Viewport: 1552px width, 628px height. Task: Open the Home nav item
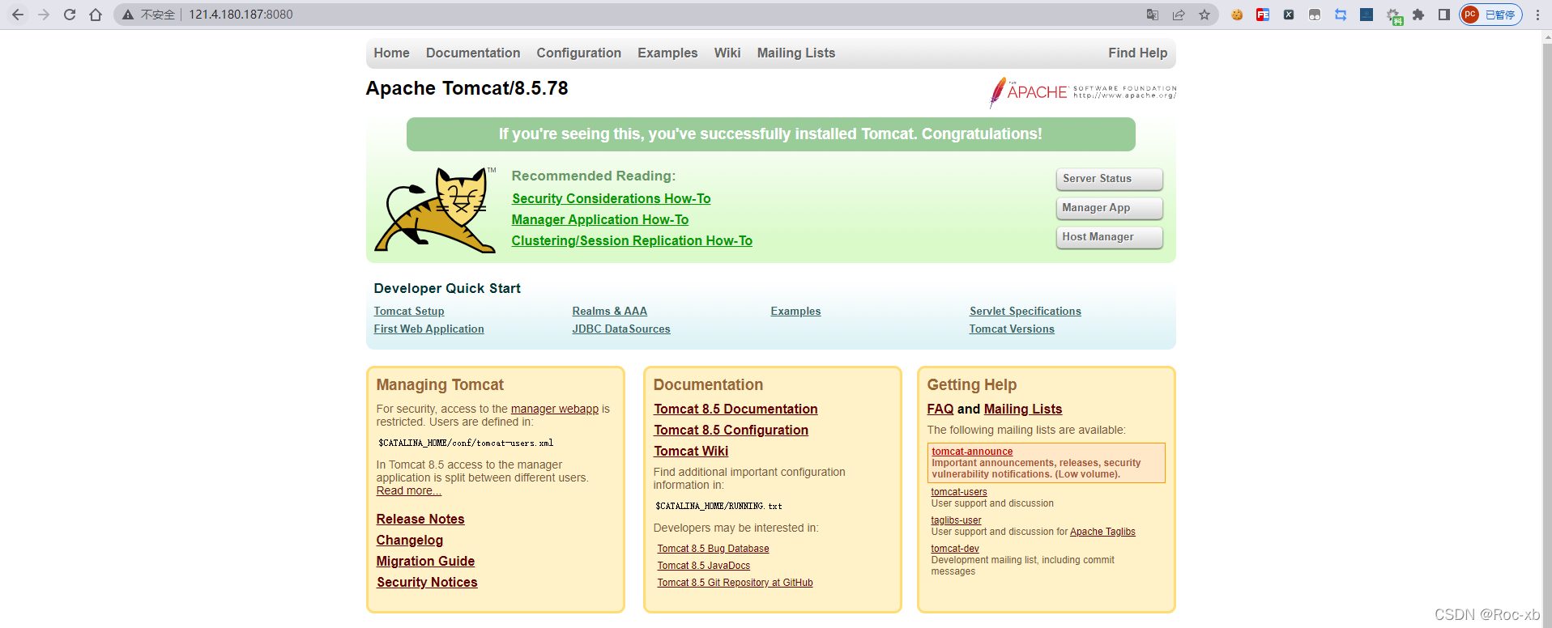pos(391,53)
